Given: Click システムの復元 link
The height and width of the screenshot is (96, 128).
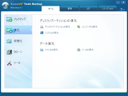Looking at the screenshot, I should [x=52, y=33].
